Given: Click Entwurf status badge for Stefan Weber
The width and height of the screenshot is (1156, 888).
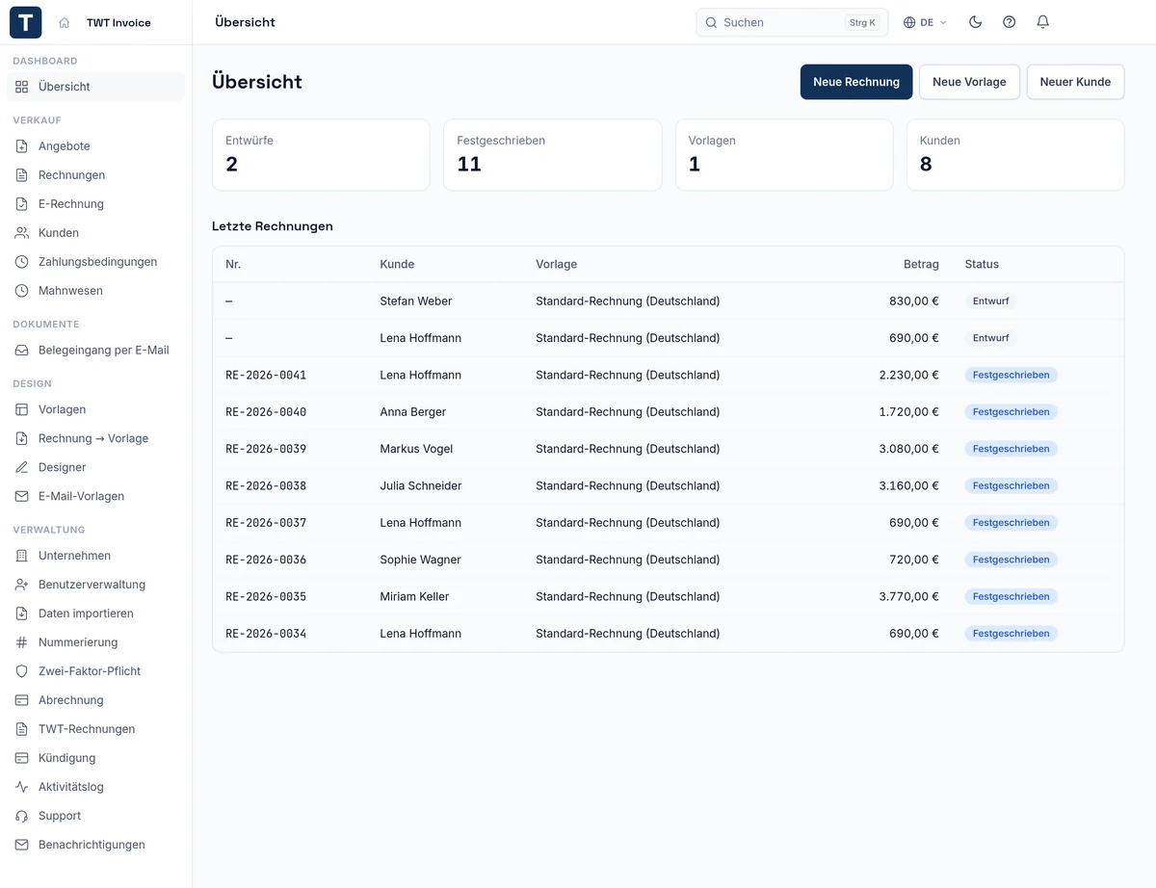Looking at the screenshot, I should click(x=990, y=301).
